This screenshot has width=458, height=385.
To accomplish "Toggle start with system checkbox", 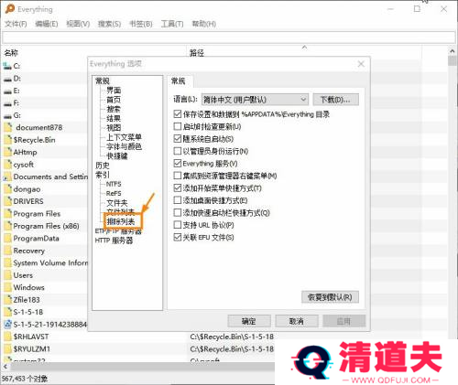I will tap(178, 139).
